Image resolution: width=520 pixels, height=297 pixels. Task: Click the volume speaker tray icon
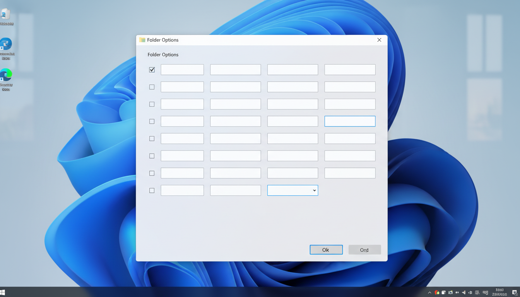click(x=464, y=293)
